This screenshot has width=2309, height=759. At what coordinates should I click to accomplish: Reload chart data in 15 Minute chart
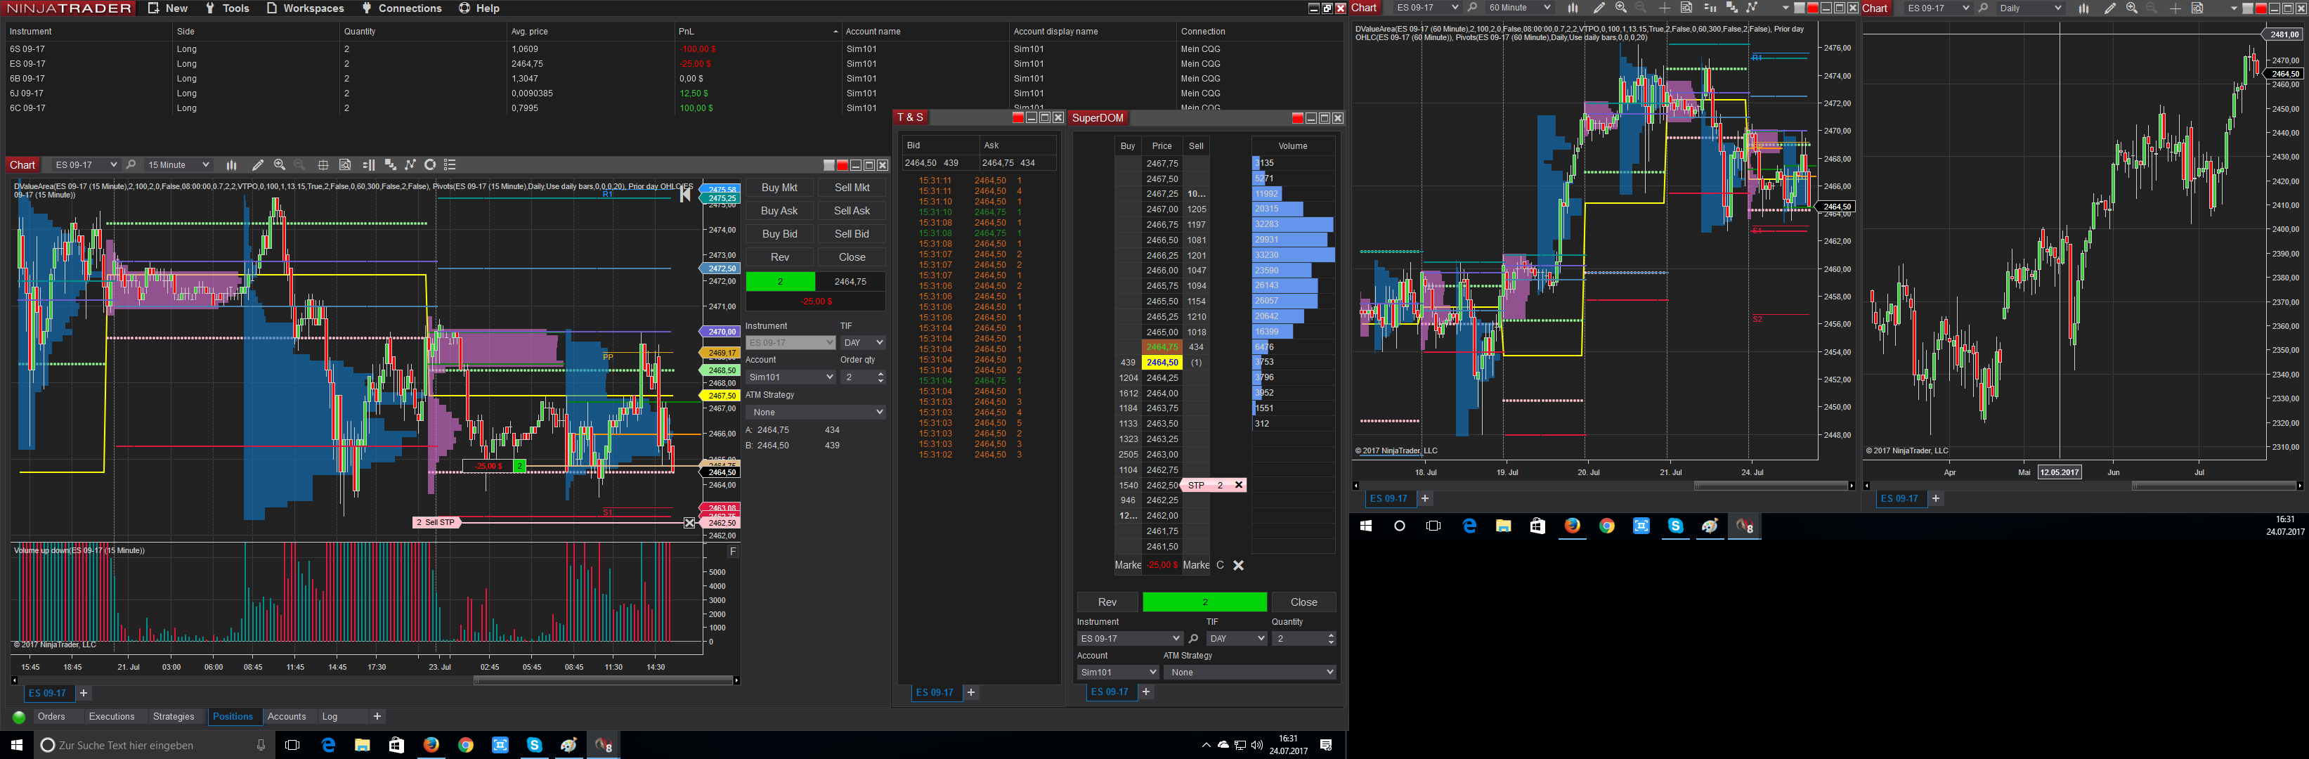pyautogui.click(x=430, y=165)
